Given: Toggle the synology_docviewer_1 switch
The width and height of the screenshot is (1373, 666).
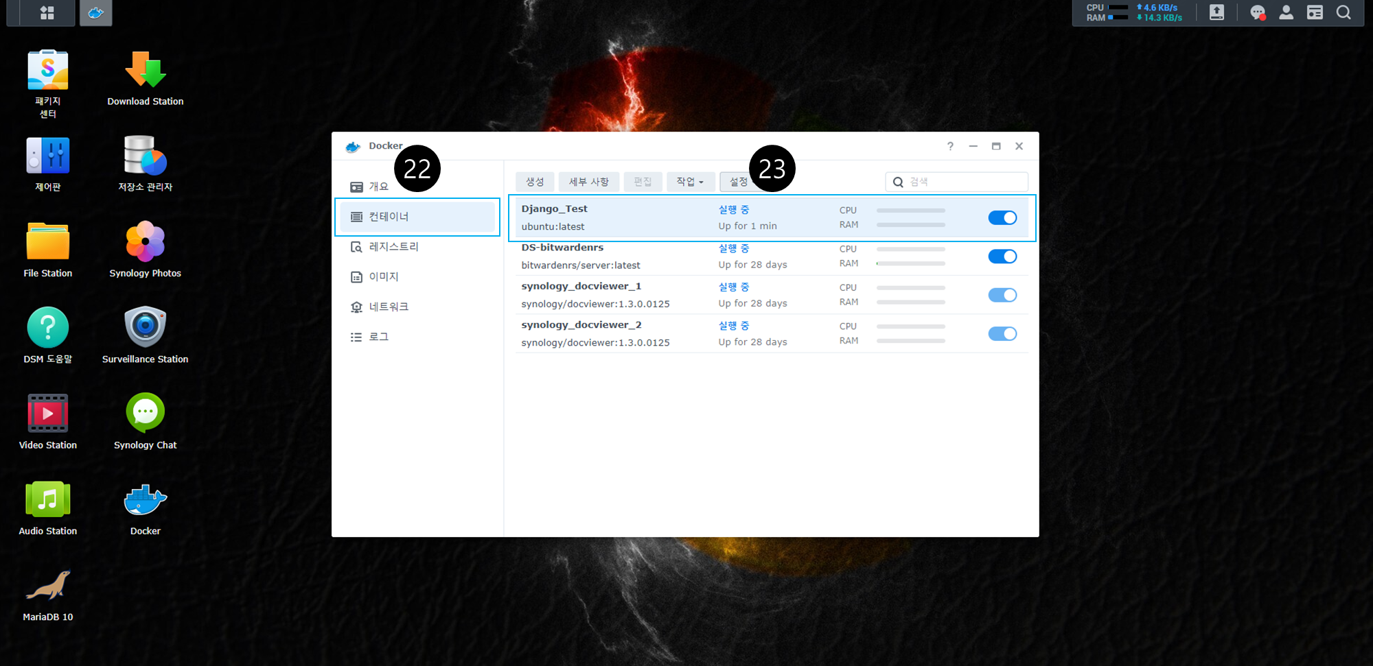Looking at the screenshot, I should coord(1002,295).
